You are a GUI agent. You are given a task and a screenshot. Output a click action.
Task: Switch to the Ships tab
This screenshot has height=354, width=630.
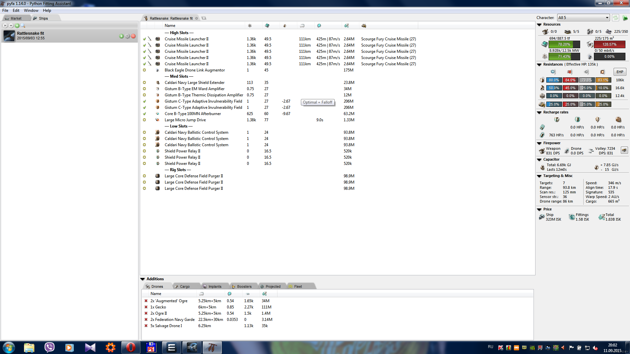click(x=43, y=18)
